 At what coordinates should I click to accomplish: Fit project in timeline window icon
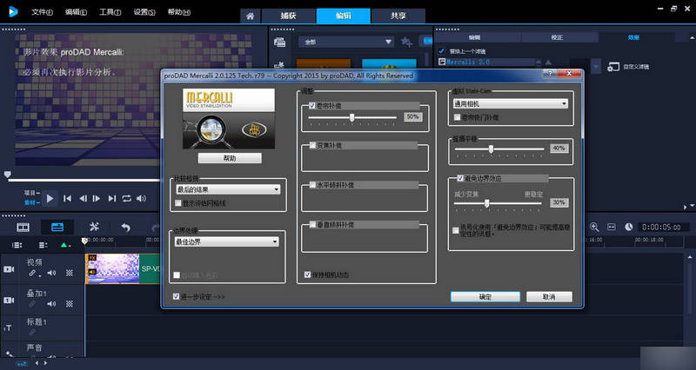tap(612, 227)
